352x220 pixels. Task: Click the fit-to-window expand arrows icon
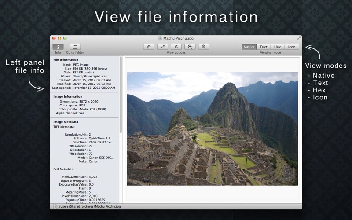(162, 47)
